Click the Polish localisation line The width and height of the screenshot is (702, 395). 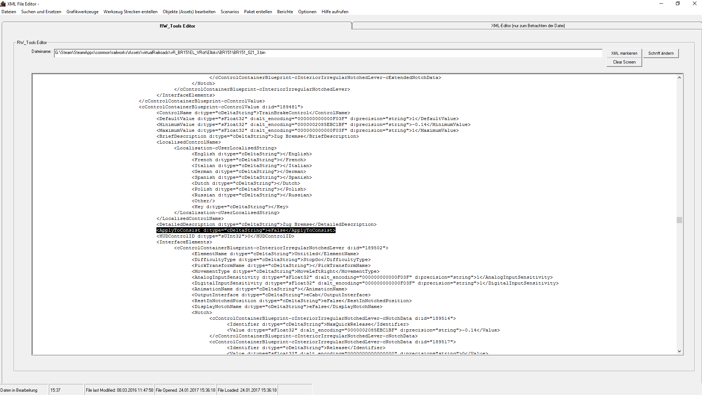coord(249,189)
